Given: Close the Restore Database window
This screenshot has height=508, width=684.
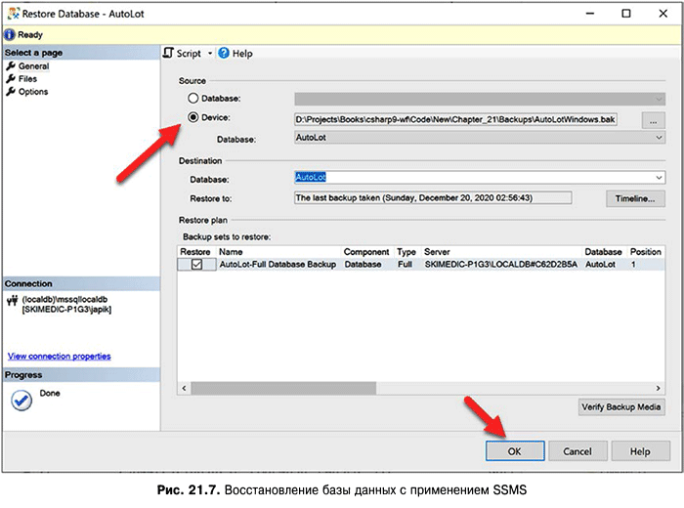Looking at the screenshot, I should [x=663, y=14].
